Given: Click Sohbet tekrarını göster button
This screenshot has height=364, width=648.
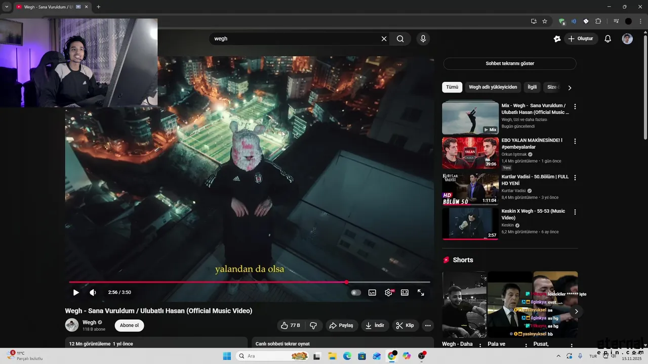Looking at the screenshot, I should click(x=510, y=64).
